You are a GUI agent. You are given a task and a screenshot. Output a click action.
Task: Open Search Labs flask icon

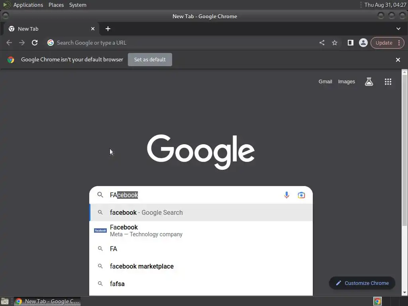tap(369, 82)
